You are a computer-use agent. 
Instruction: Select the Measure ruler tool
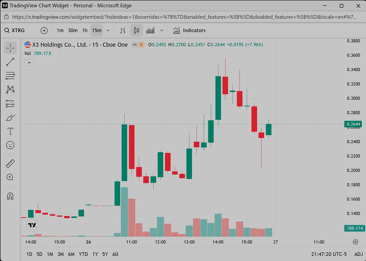pos(10,164)
